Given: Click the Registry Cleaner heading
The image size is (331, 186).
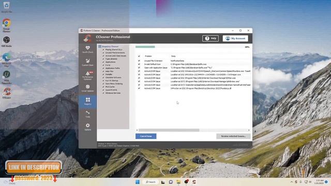Looking at the screenshot, I should 110,47.
